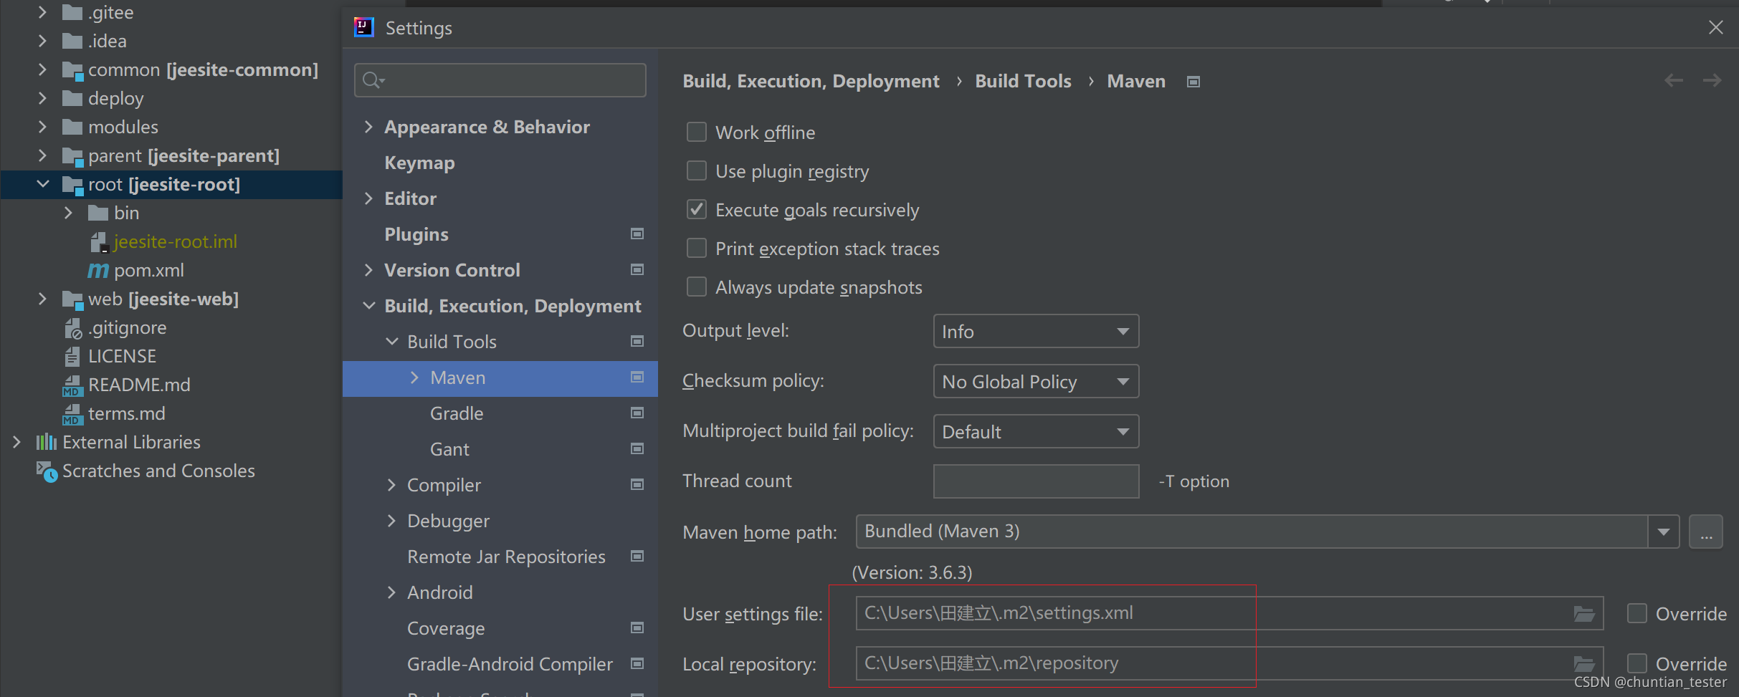1739x697 pixels.
Task: Click the README.md markdown file icon
Action: (72, 385)
